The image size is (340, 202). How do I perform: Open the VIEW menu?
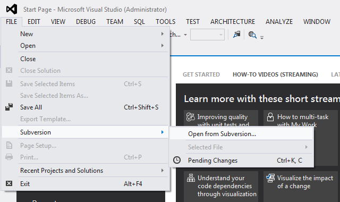pos(58,22)
